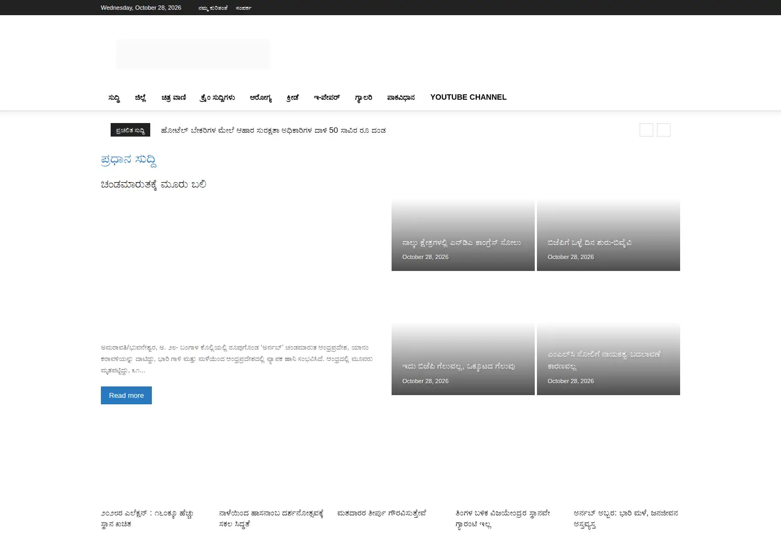
Task: Open the ಗ್ಯಾಲರಿ menu item
Action: (x=363, y=98)
